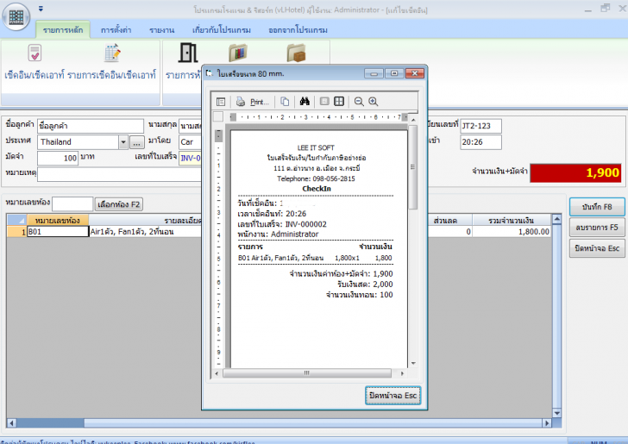The width and height of the screenshot is (628, 444).
Task: Click grid select-all corner cell
Action: [x=17, y=221]
